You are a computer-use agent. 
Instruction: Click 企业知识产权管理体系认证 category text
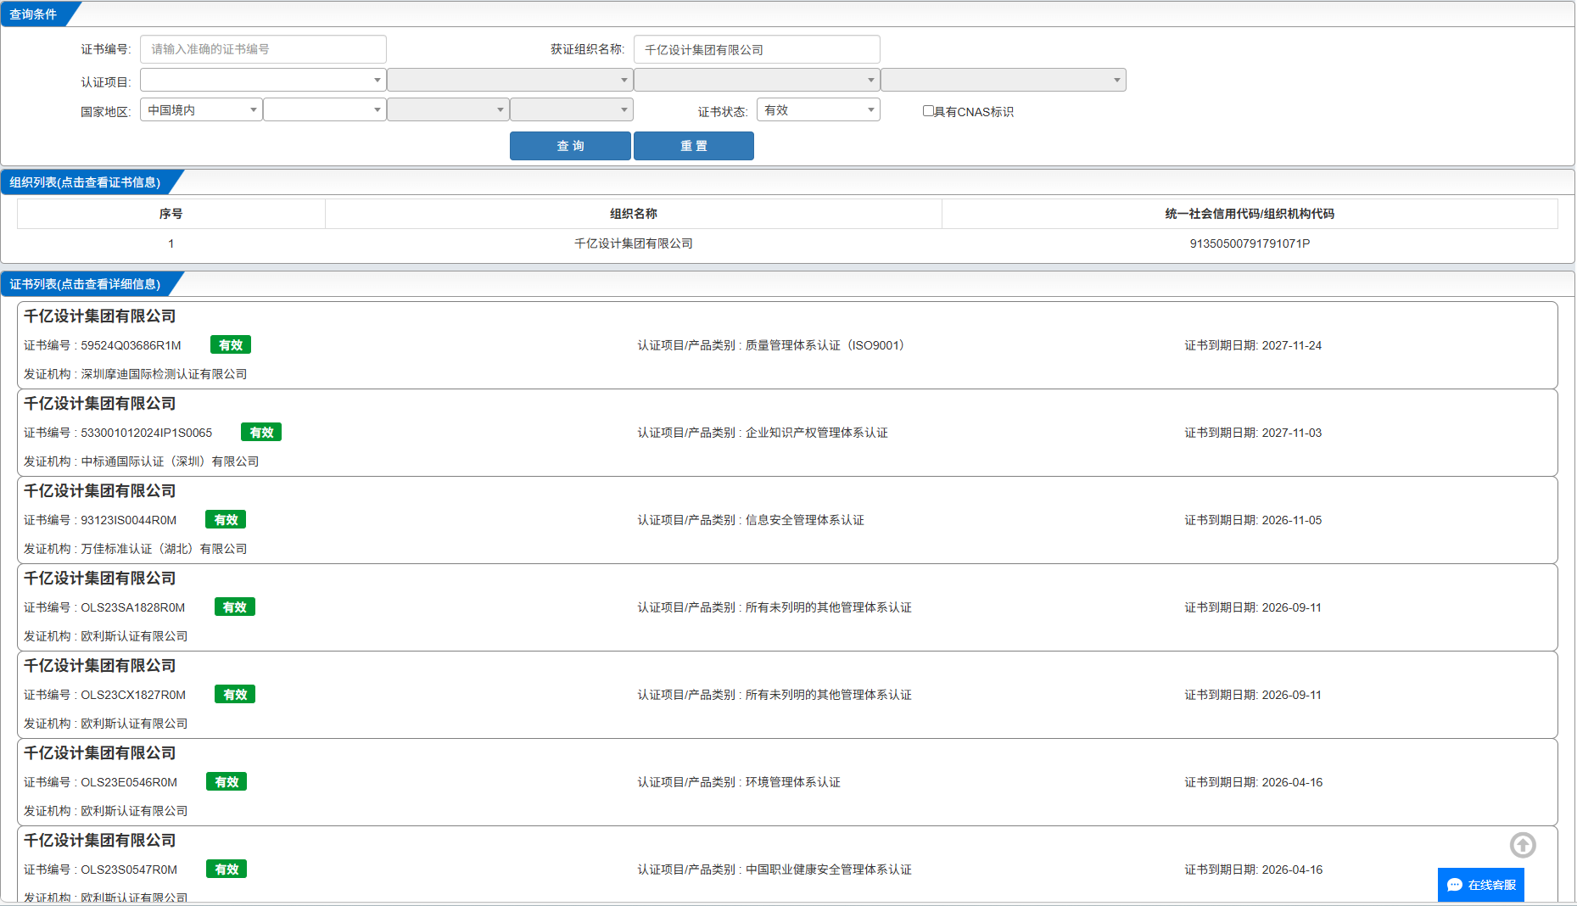point(817,433)
